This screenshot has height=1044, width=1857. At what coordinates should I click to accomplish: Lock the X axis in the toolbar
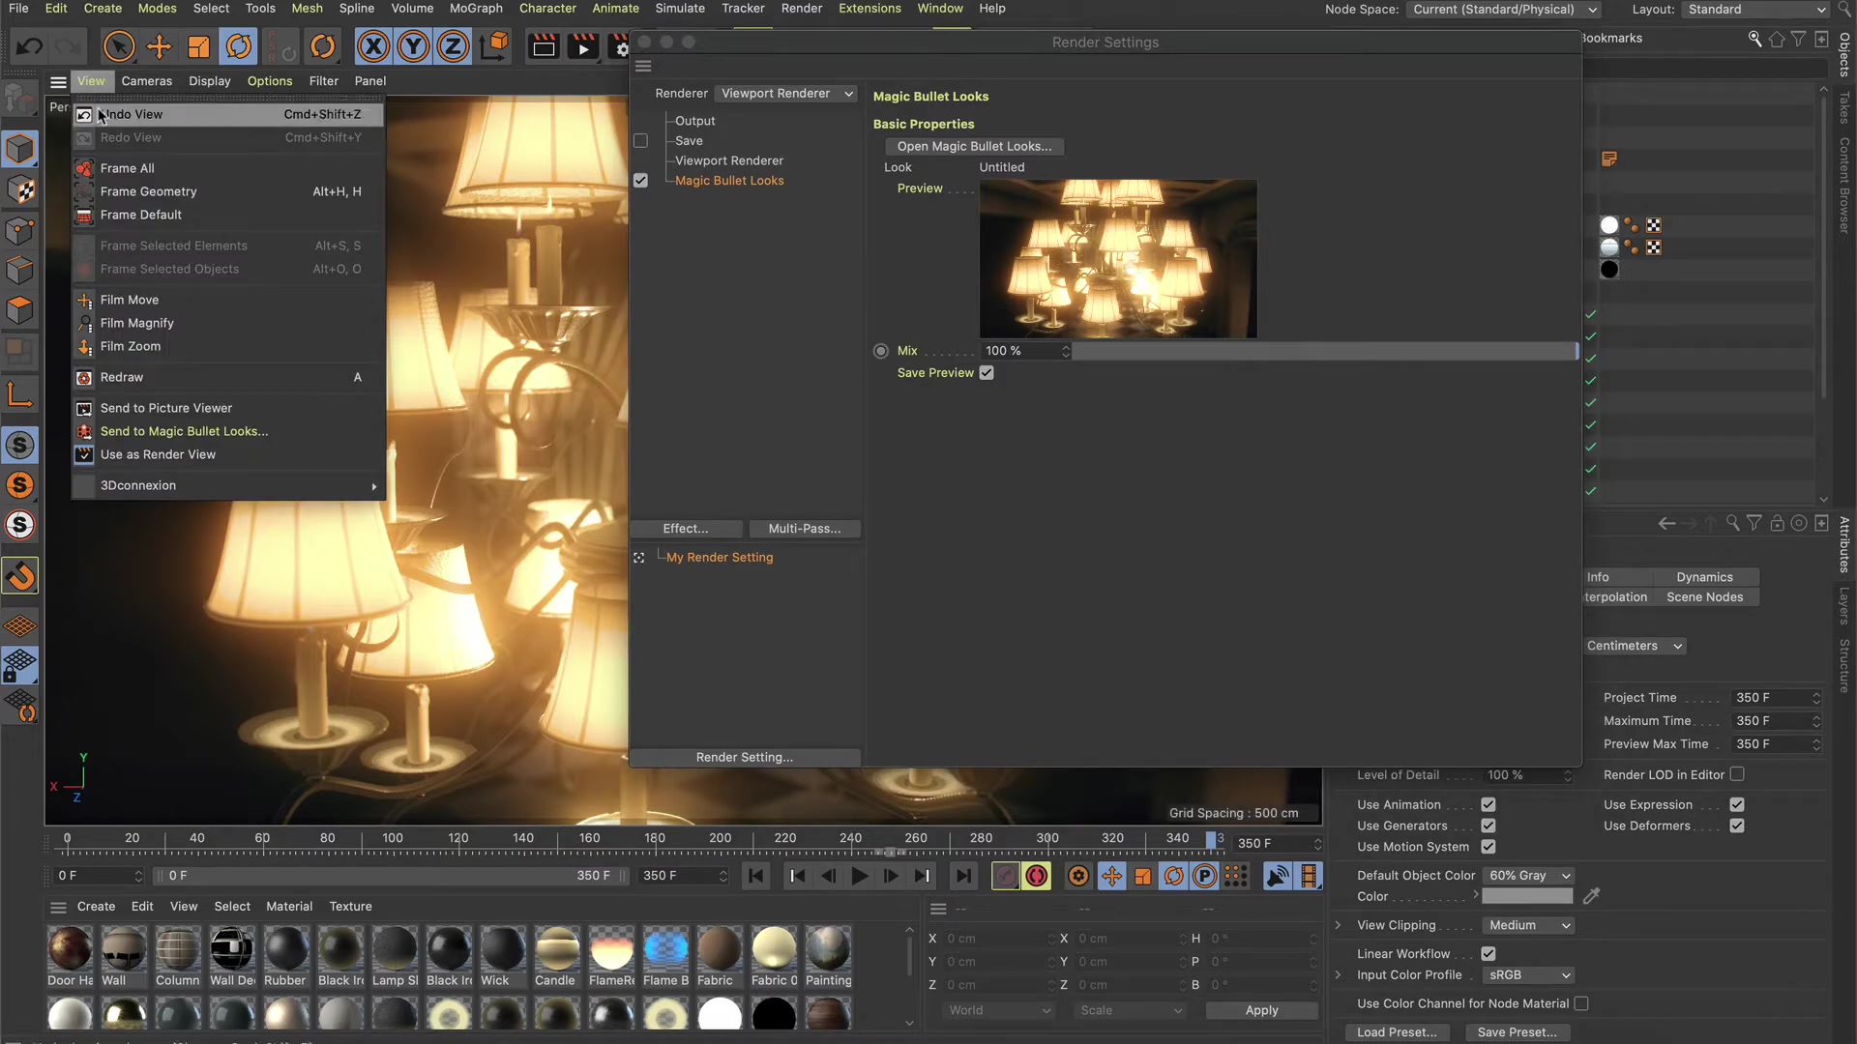(x=372, y=45)
